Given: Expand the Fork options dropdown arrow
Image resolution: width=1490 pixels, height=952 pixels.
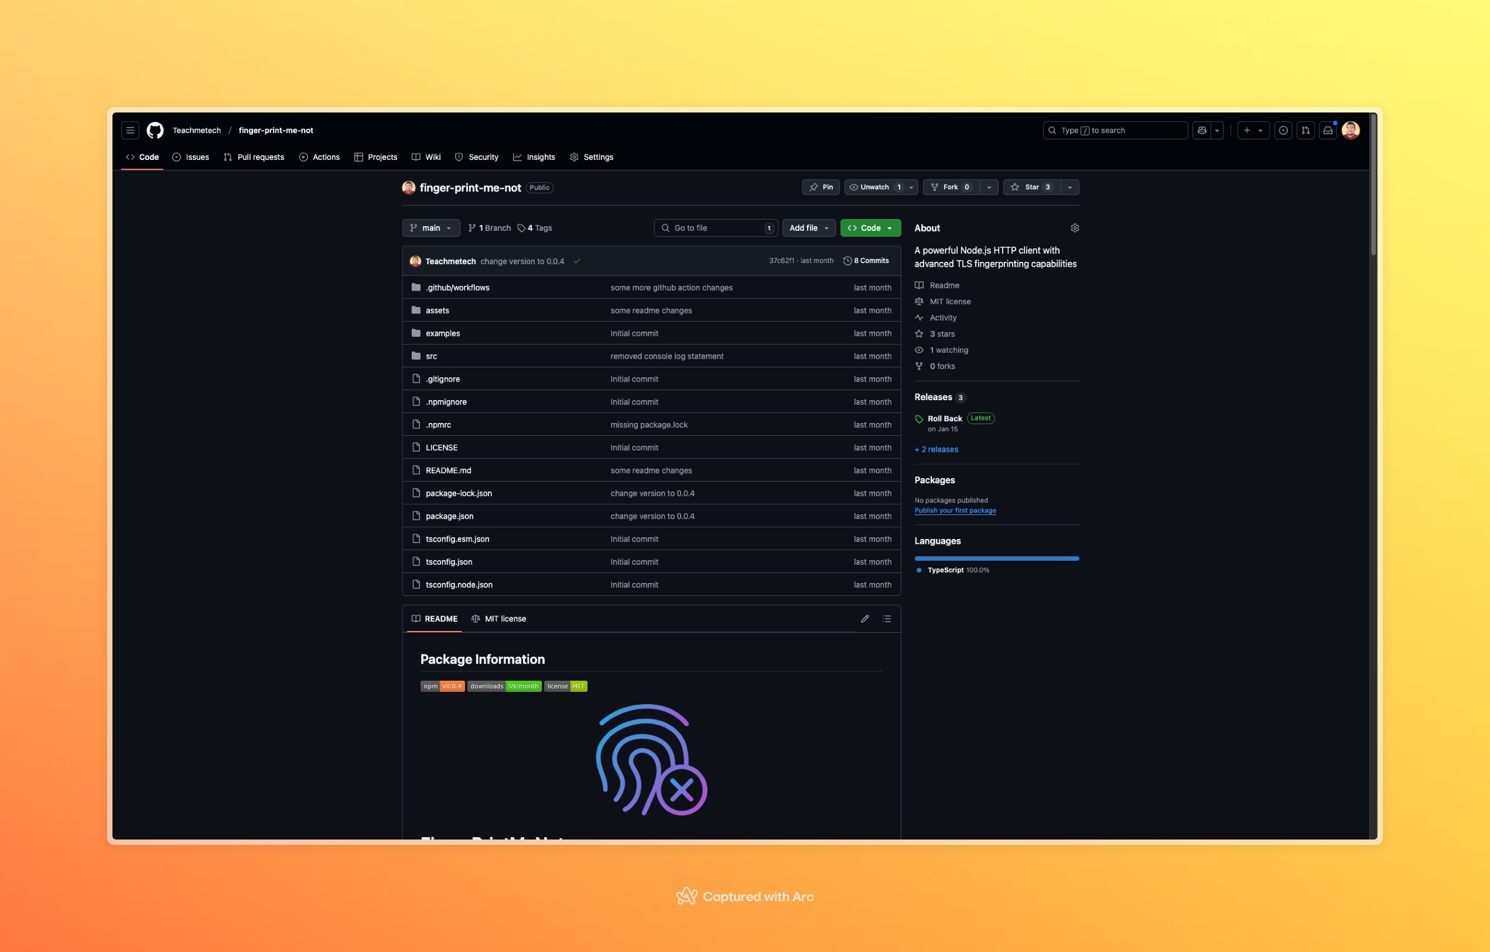Looking at the screenshot, I should pos(989,187).
